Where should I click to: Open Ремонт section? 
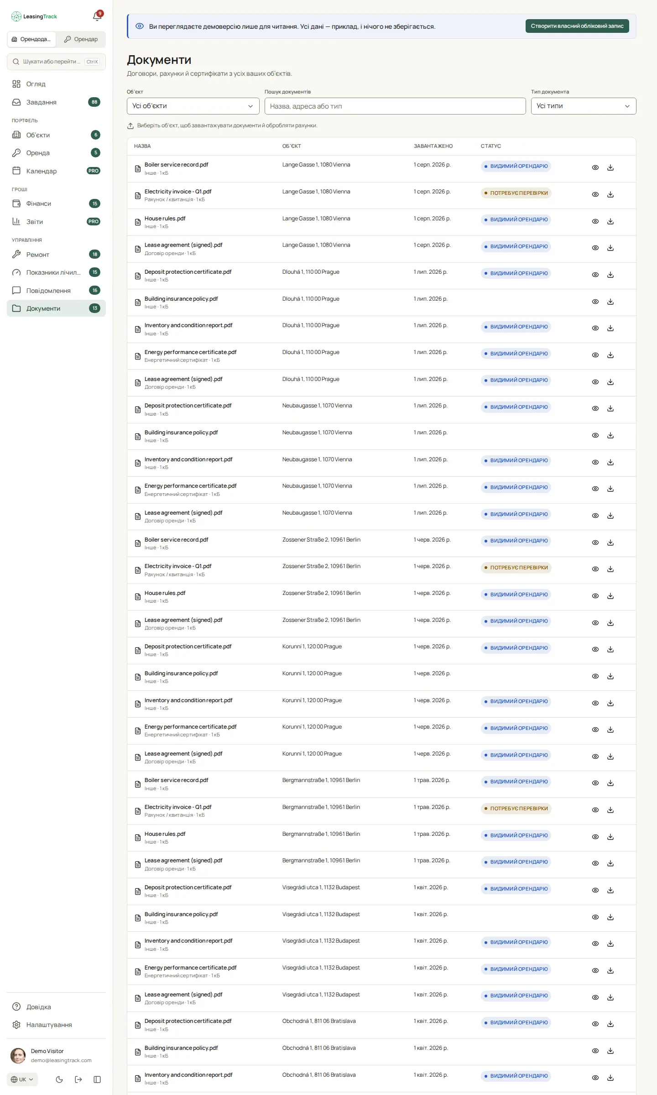click(56, 255)
